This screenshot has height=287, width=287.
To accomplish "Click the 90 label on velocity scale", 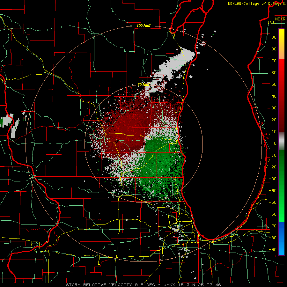I will point(274,37).
